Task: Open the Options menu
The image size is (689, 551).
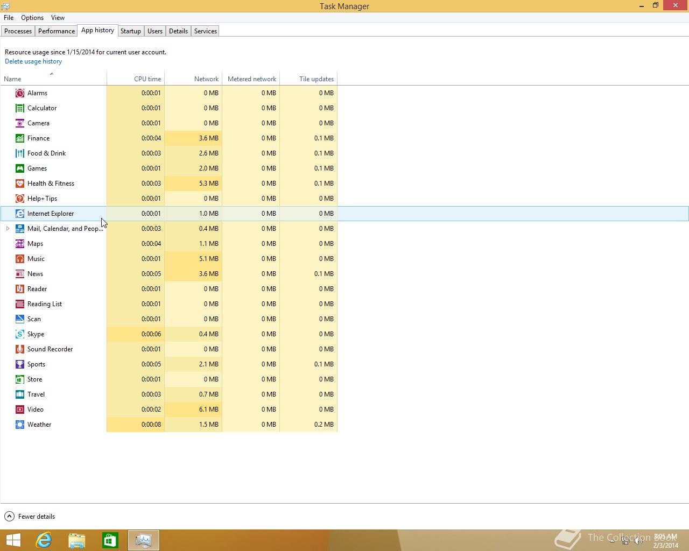Action: pos(32,18)
